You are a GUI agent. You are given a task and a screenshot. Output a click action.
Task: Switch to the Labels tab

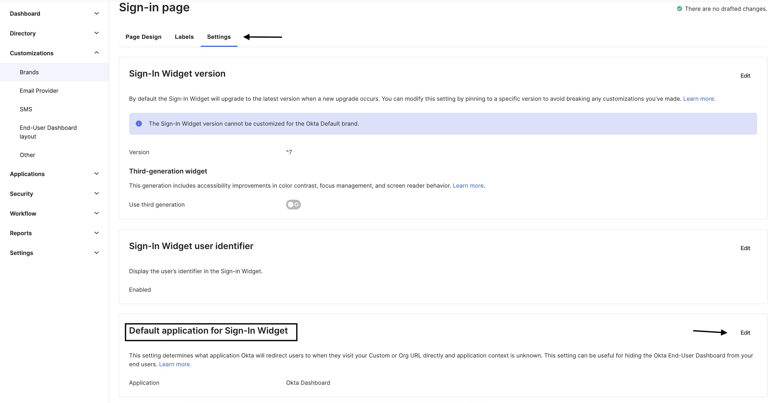pyautogui.click(x=184, y=37)
